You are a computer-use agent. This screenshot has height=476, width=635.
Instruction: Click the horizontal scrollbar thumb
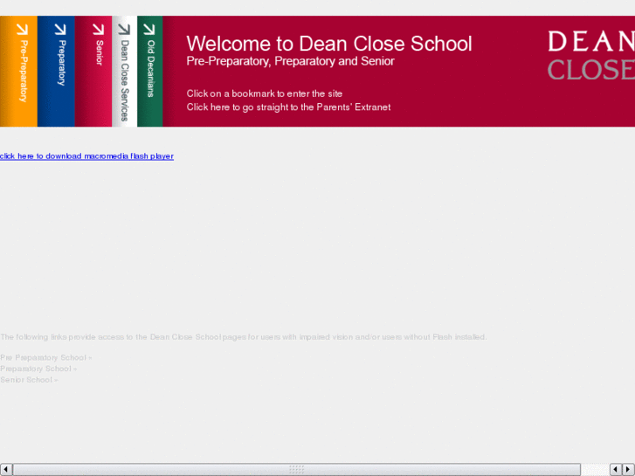point(296,470)
